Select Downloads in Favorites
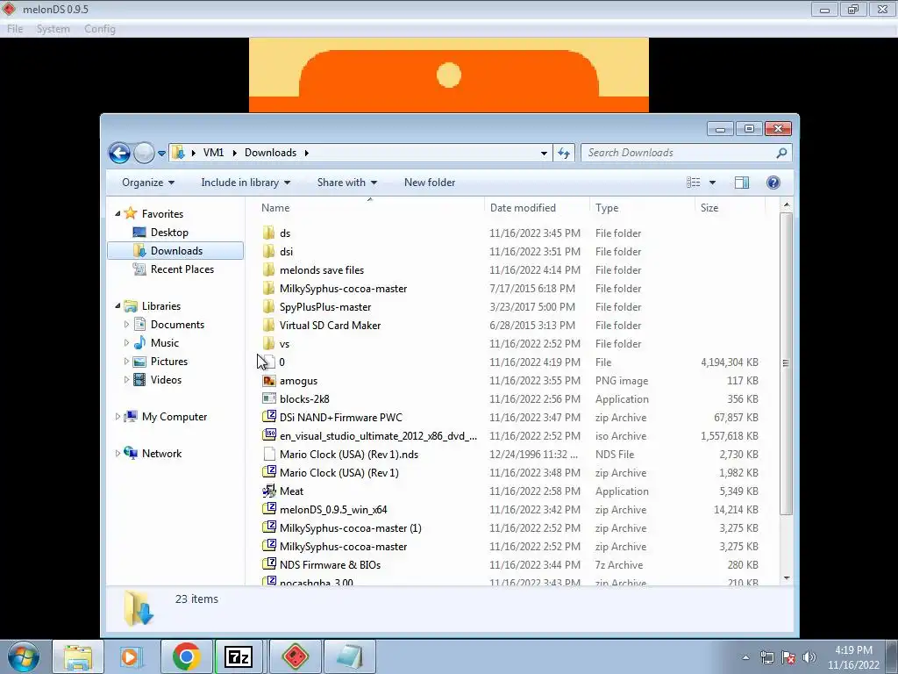 pos(175,250)
